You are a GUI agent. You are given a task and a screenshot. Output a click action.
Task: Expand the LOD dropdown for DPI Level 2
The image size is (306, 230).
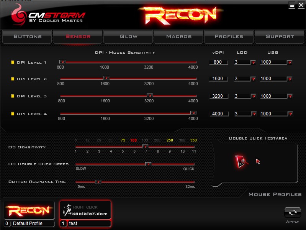click(253, 79)
